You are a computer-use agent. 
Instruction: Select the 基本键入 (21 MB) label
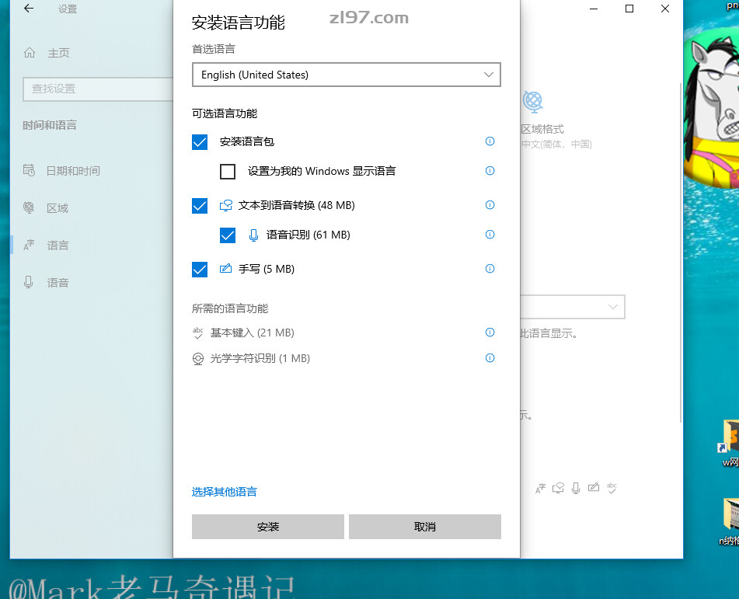(x=252, y=333)
